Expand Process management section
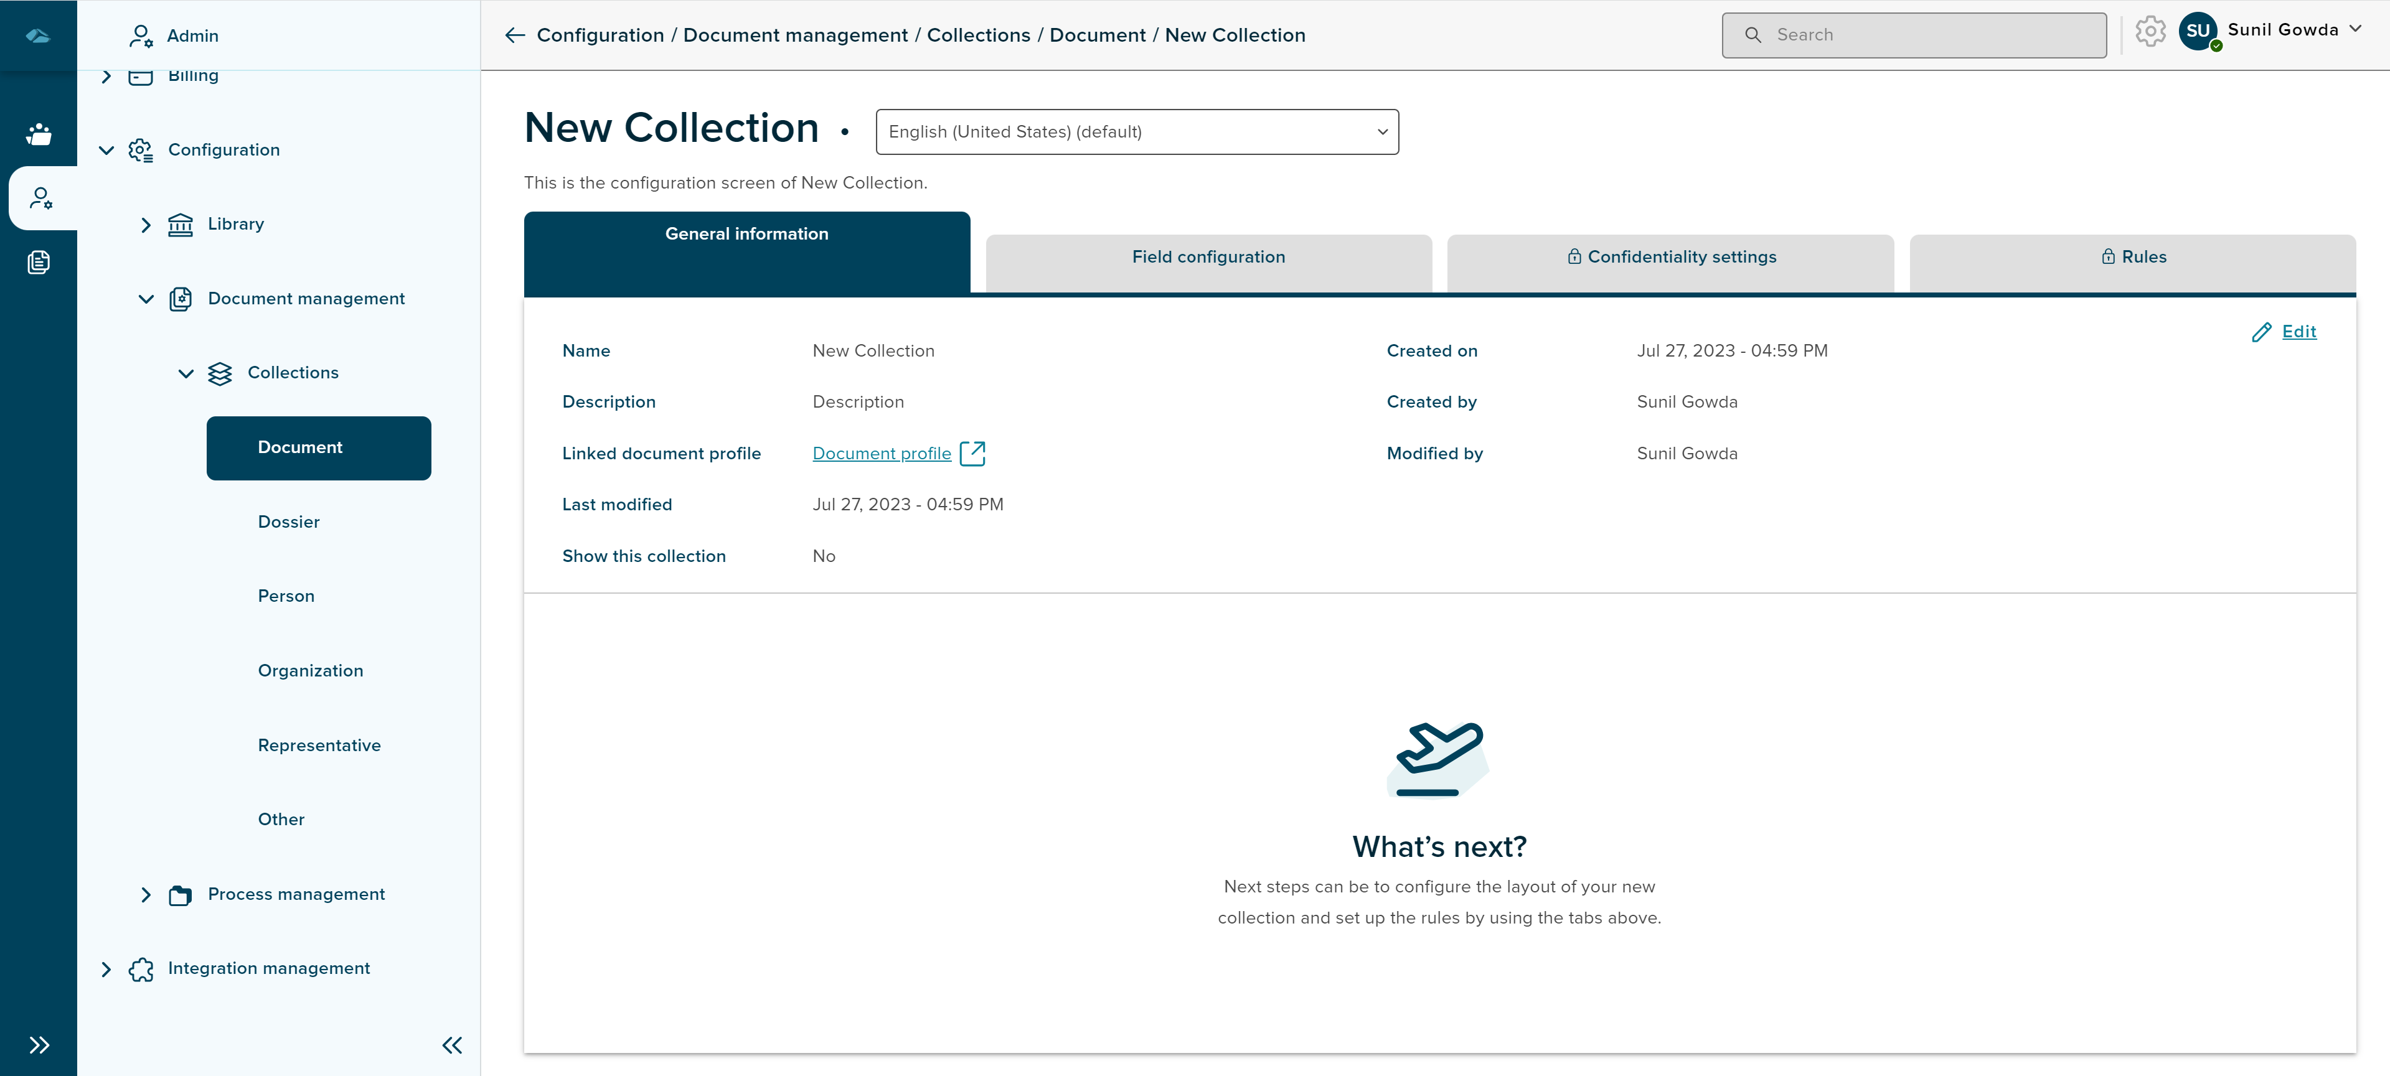The image size is (2390, 1076). (146, 895)
